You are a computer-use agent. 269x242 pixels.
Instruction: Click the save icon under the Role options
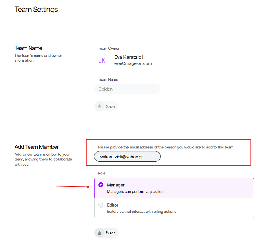click(x=99, y=233)
